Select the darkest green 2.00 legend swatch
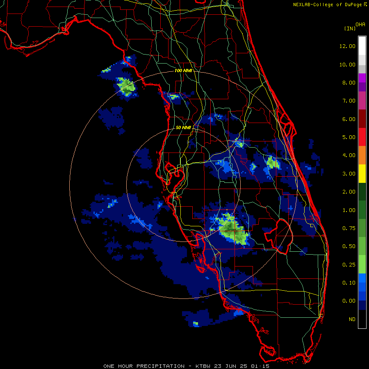Viewport: 369px width, 369px height. 362,192
